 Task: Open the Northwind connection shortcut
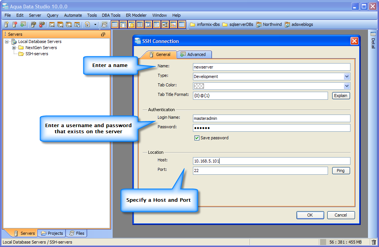click(x=269, y=24)
